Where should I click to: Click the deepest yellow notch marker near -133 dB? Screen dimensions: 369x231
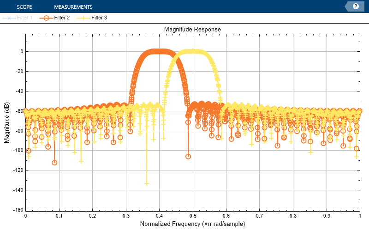[x=147, y=183]
